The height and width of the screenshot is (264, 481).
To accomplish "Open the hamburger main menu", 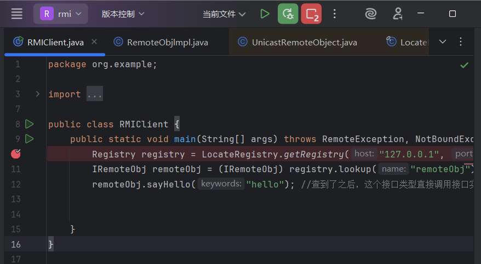I will pos(17,14).
